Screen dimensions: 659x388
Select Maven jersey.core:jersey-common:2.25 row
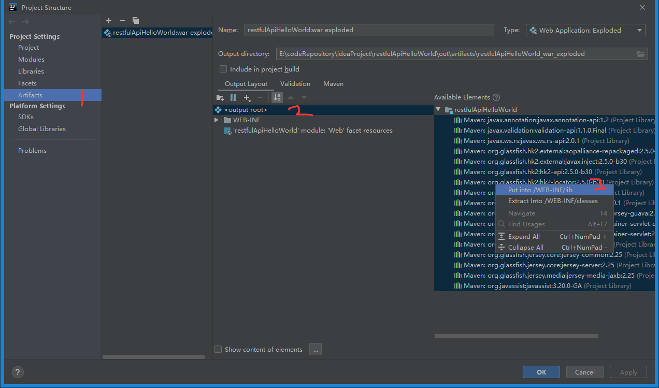(545, 255)
